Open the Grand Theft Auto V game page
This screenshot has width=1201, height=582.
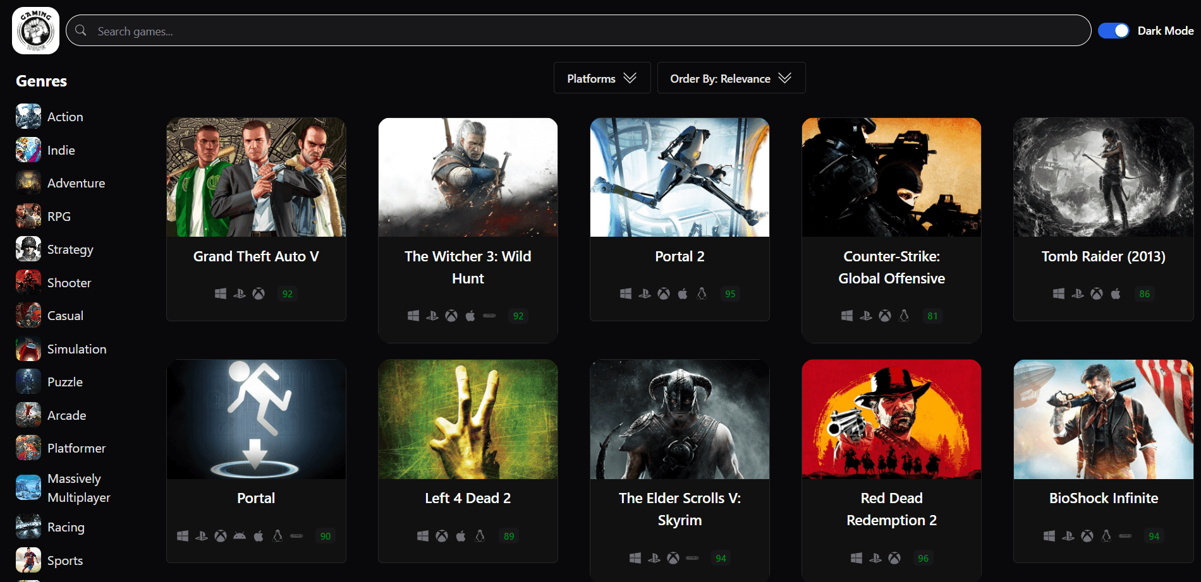click(x=255, y=256)
